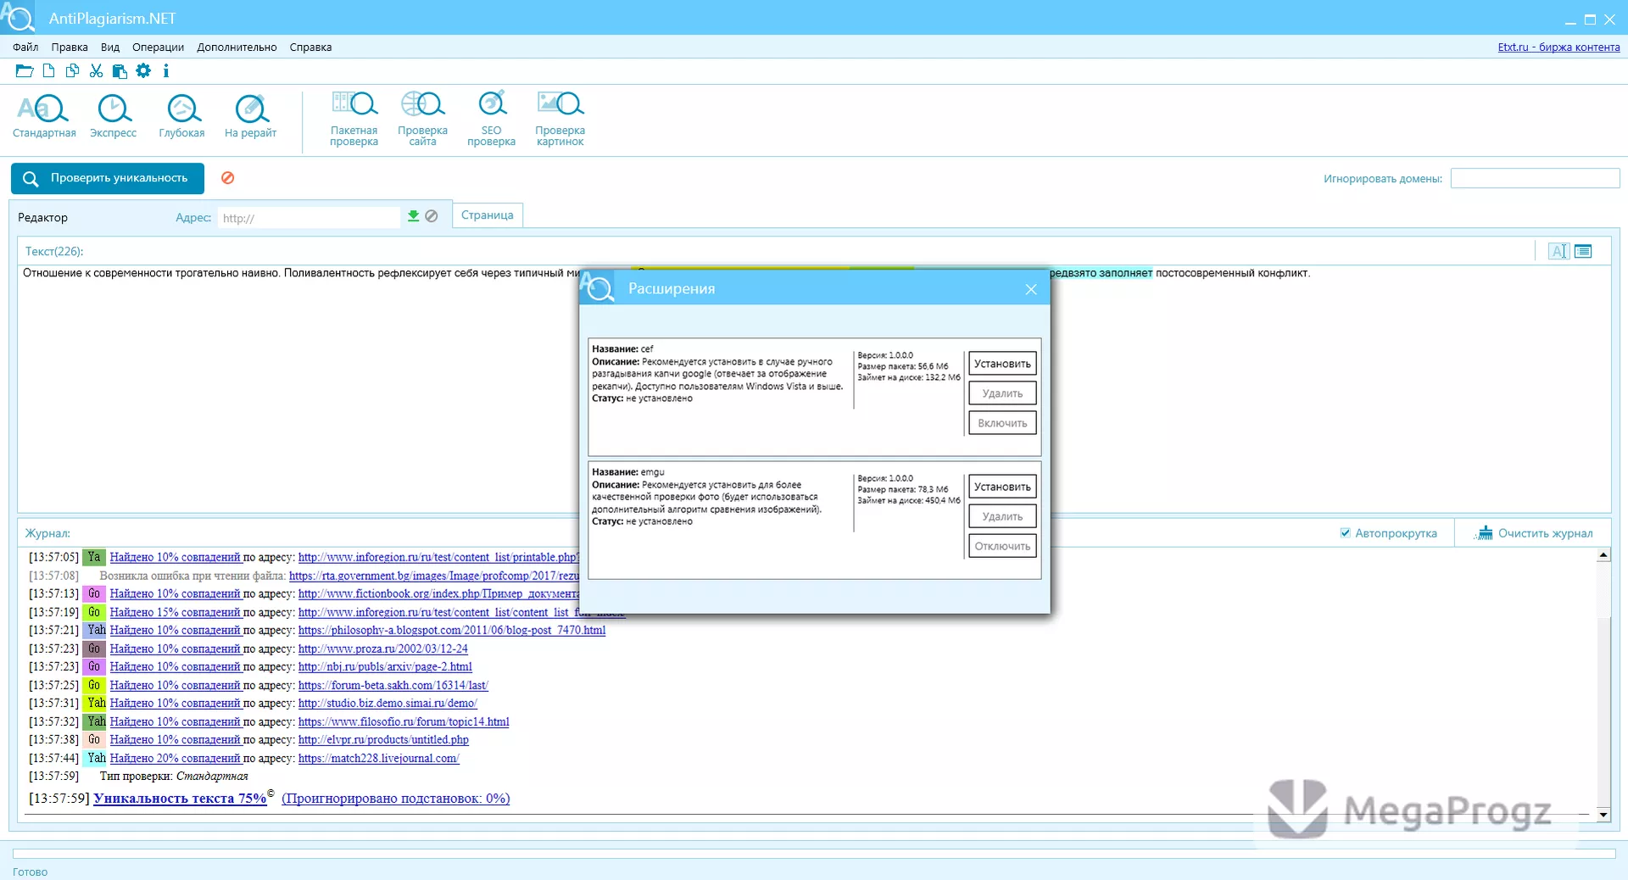
Task: Open the nbj.ru/publs/arxiv/page-2.html link
Action: click(385, 666)
